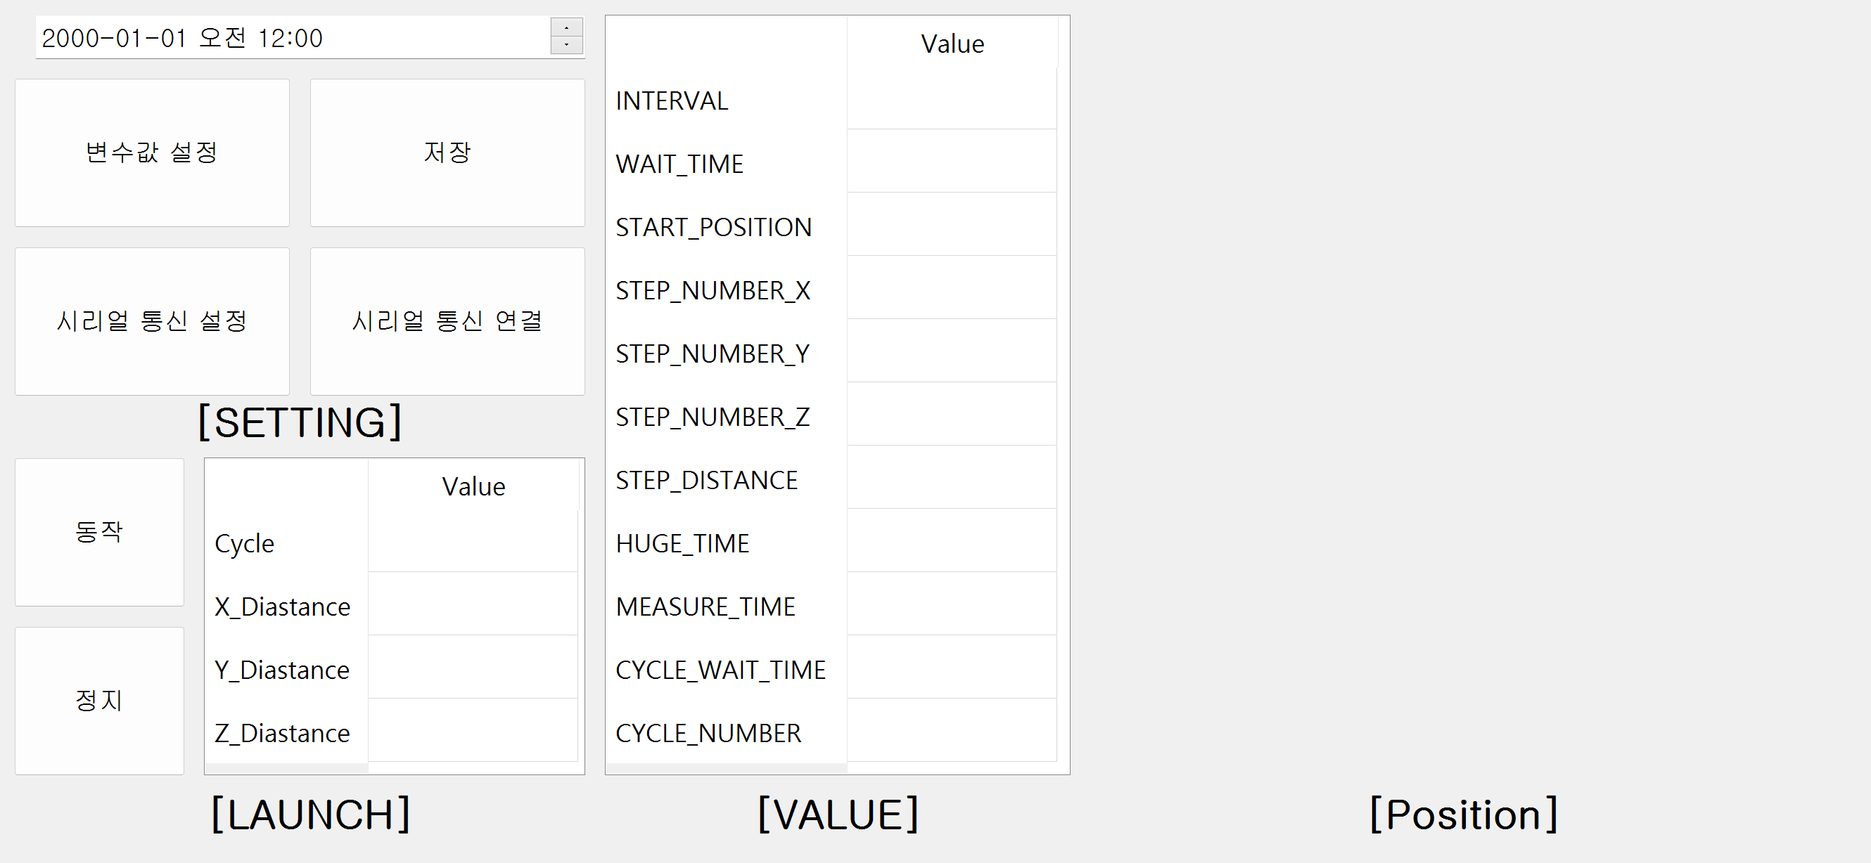Click the CYCLE_NUMBER value cell
Screen dimensions: 1871x863
(x=952, y=731)
